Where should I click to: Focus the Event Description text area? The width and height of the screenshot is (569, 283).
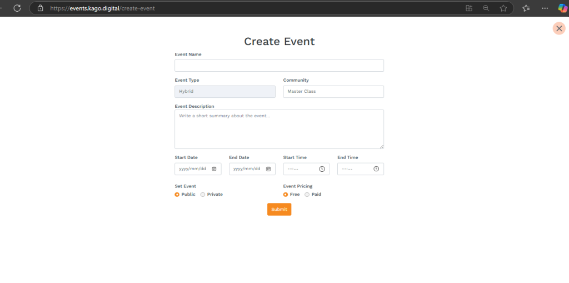tap(279, 129)
